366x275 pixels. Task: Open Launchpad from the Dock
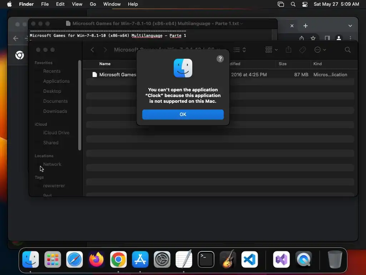[x=53, y=259]
